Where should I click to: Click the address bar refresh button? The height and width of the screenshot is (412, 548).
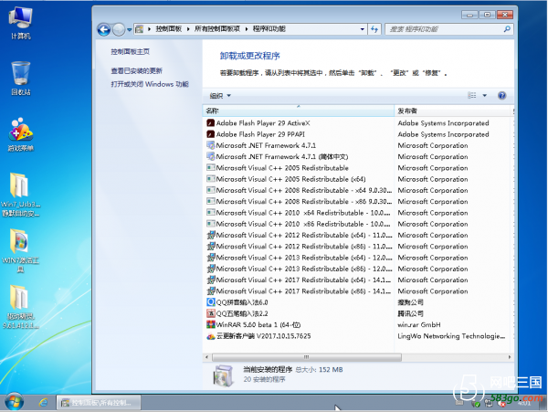(374, 29)
